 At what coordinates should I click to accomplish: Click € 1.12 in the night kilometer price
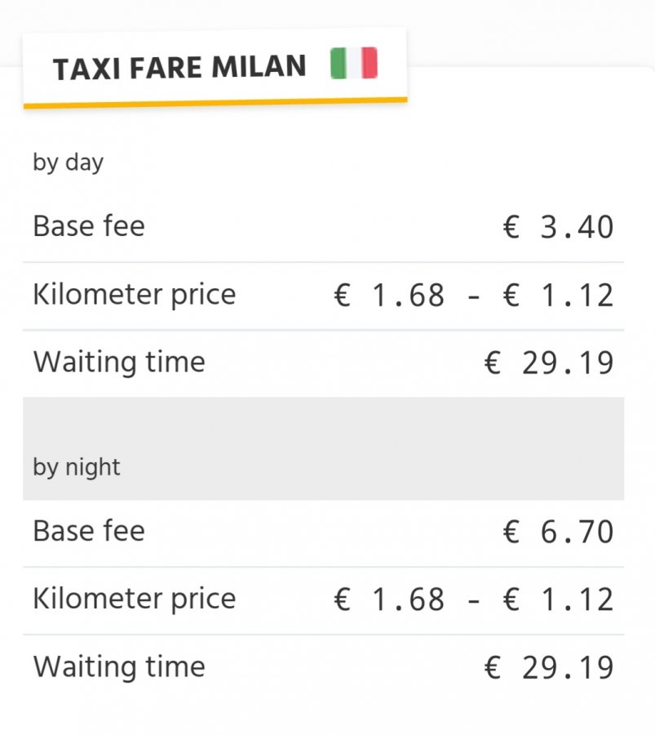(x=559, y=600)
